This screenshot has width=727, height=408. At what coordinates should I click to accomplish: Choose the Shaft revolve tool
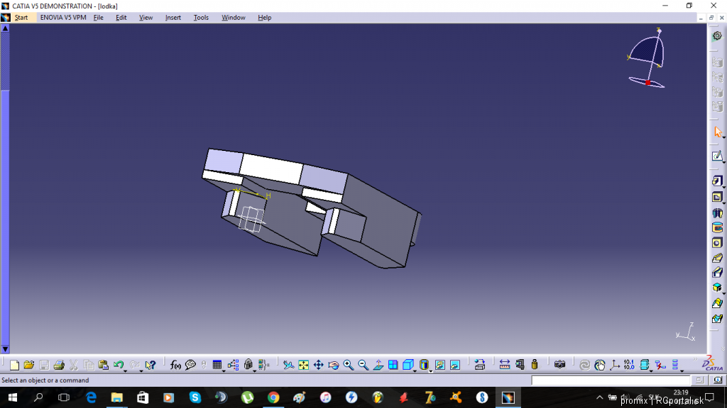(717, 212)
